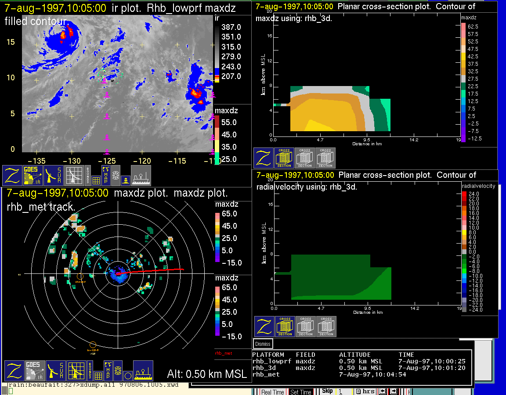
Task: Select the MAP icon under the IR plot
Action: point(106,175)
